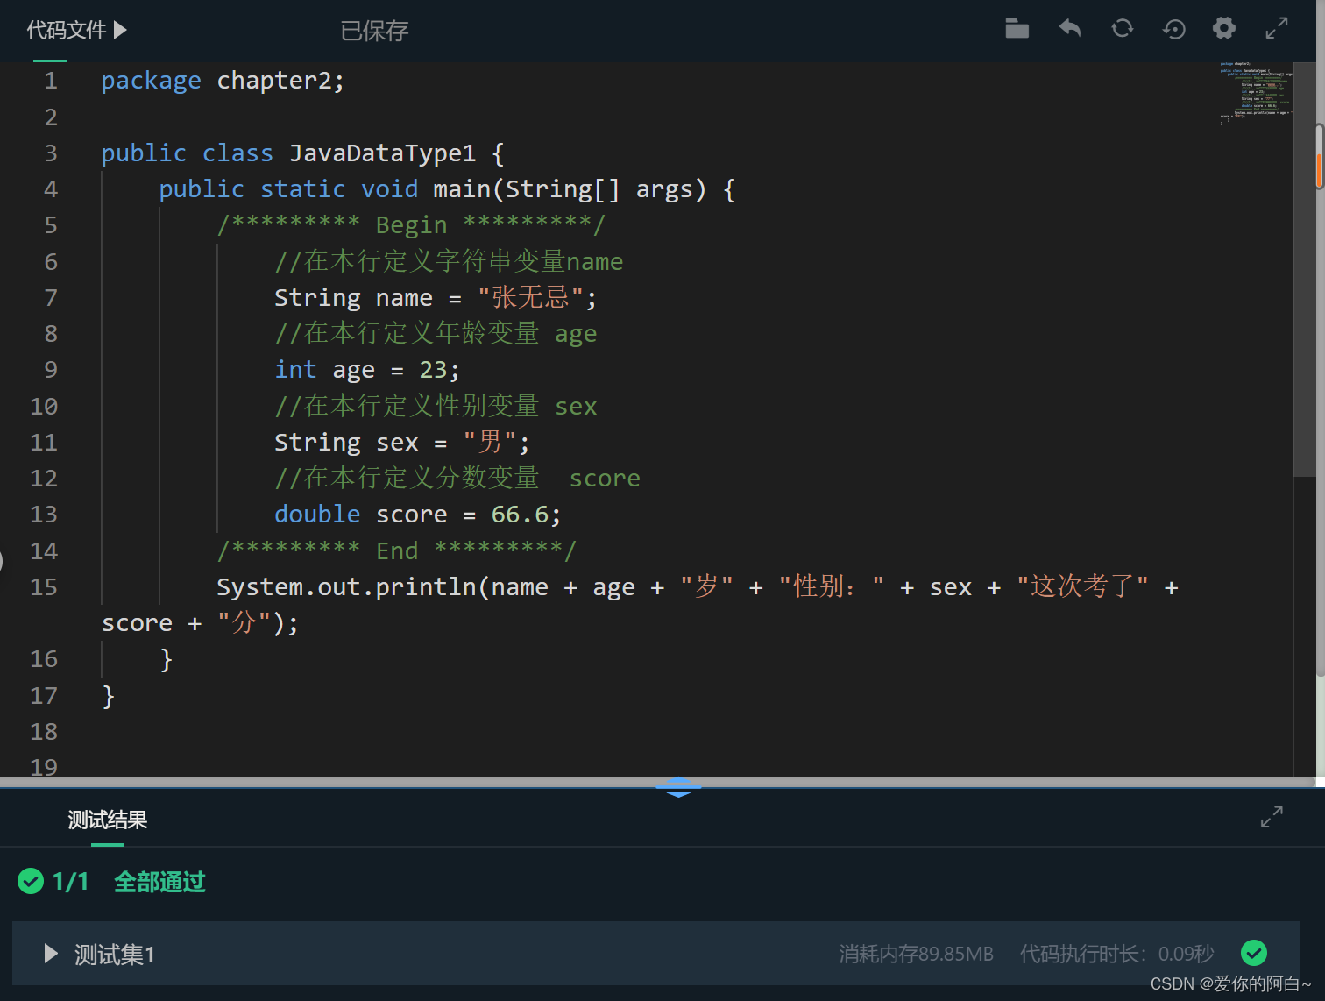
Task: Click the code minimap thumbnail
Action: [1255, 95]
